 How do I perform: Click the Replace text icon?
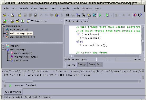[x=73, y=15]
